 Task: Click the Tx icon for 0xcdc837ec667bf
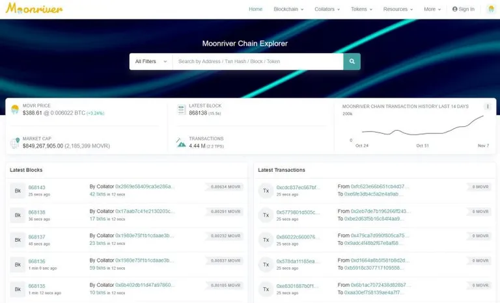point(266,191)
